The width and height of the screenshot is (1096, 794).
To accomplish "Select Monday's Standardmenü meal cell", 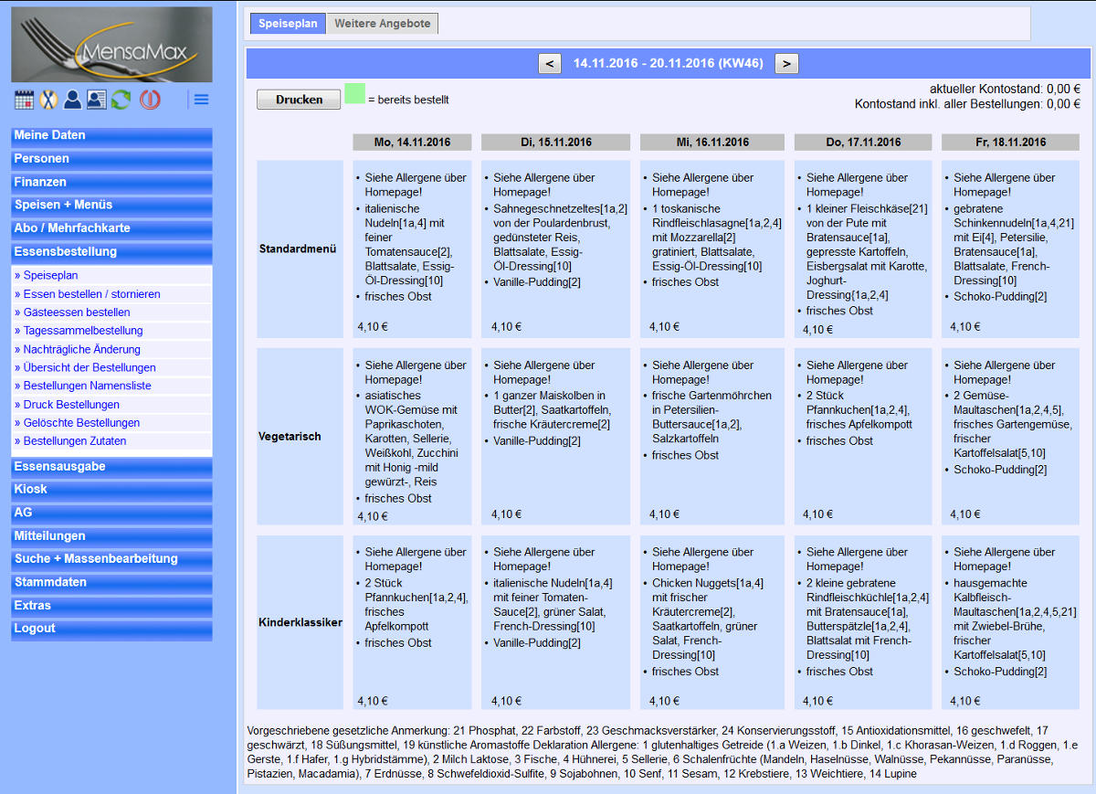I will coord(412,249).
